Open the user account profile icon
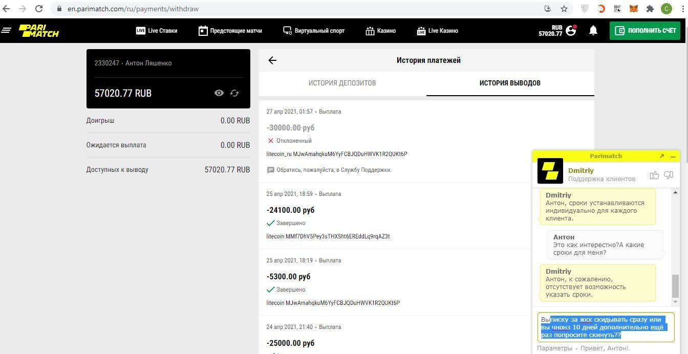The width and height of the screenshot is (688, 354). (571, 31)
